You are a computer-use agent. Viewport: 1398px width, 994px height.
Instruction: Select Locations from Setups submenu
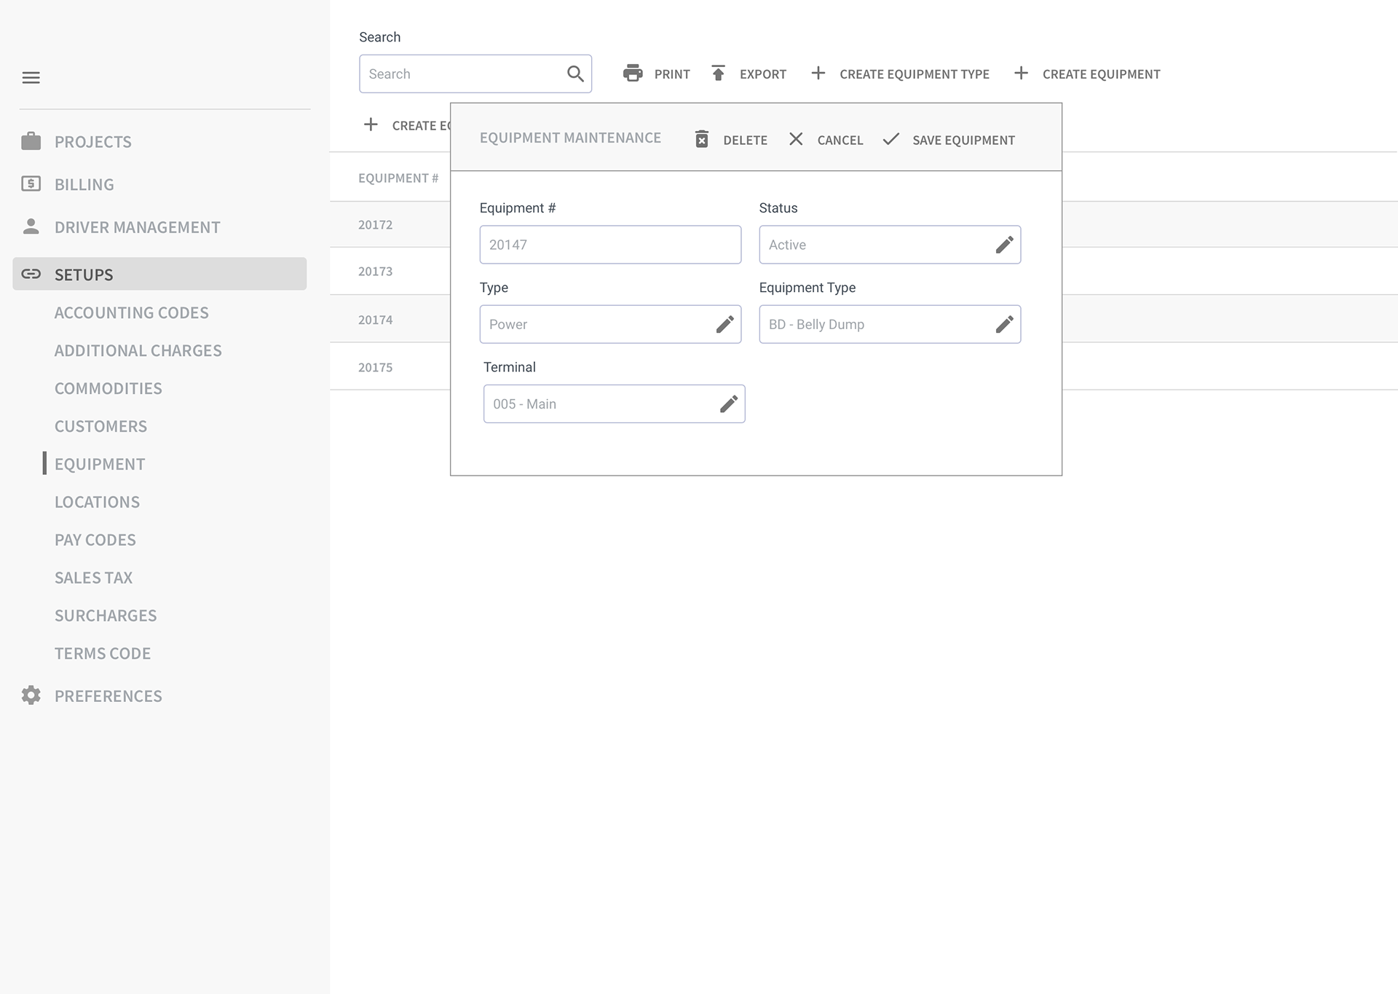97,502
